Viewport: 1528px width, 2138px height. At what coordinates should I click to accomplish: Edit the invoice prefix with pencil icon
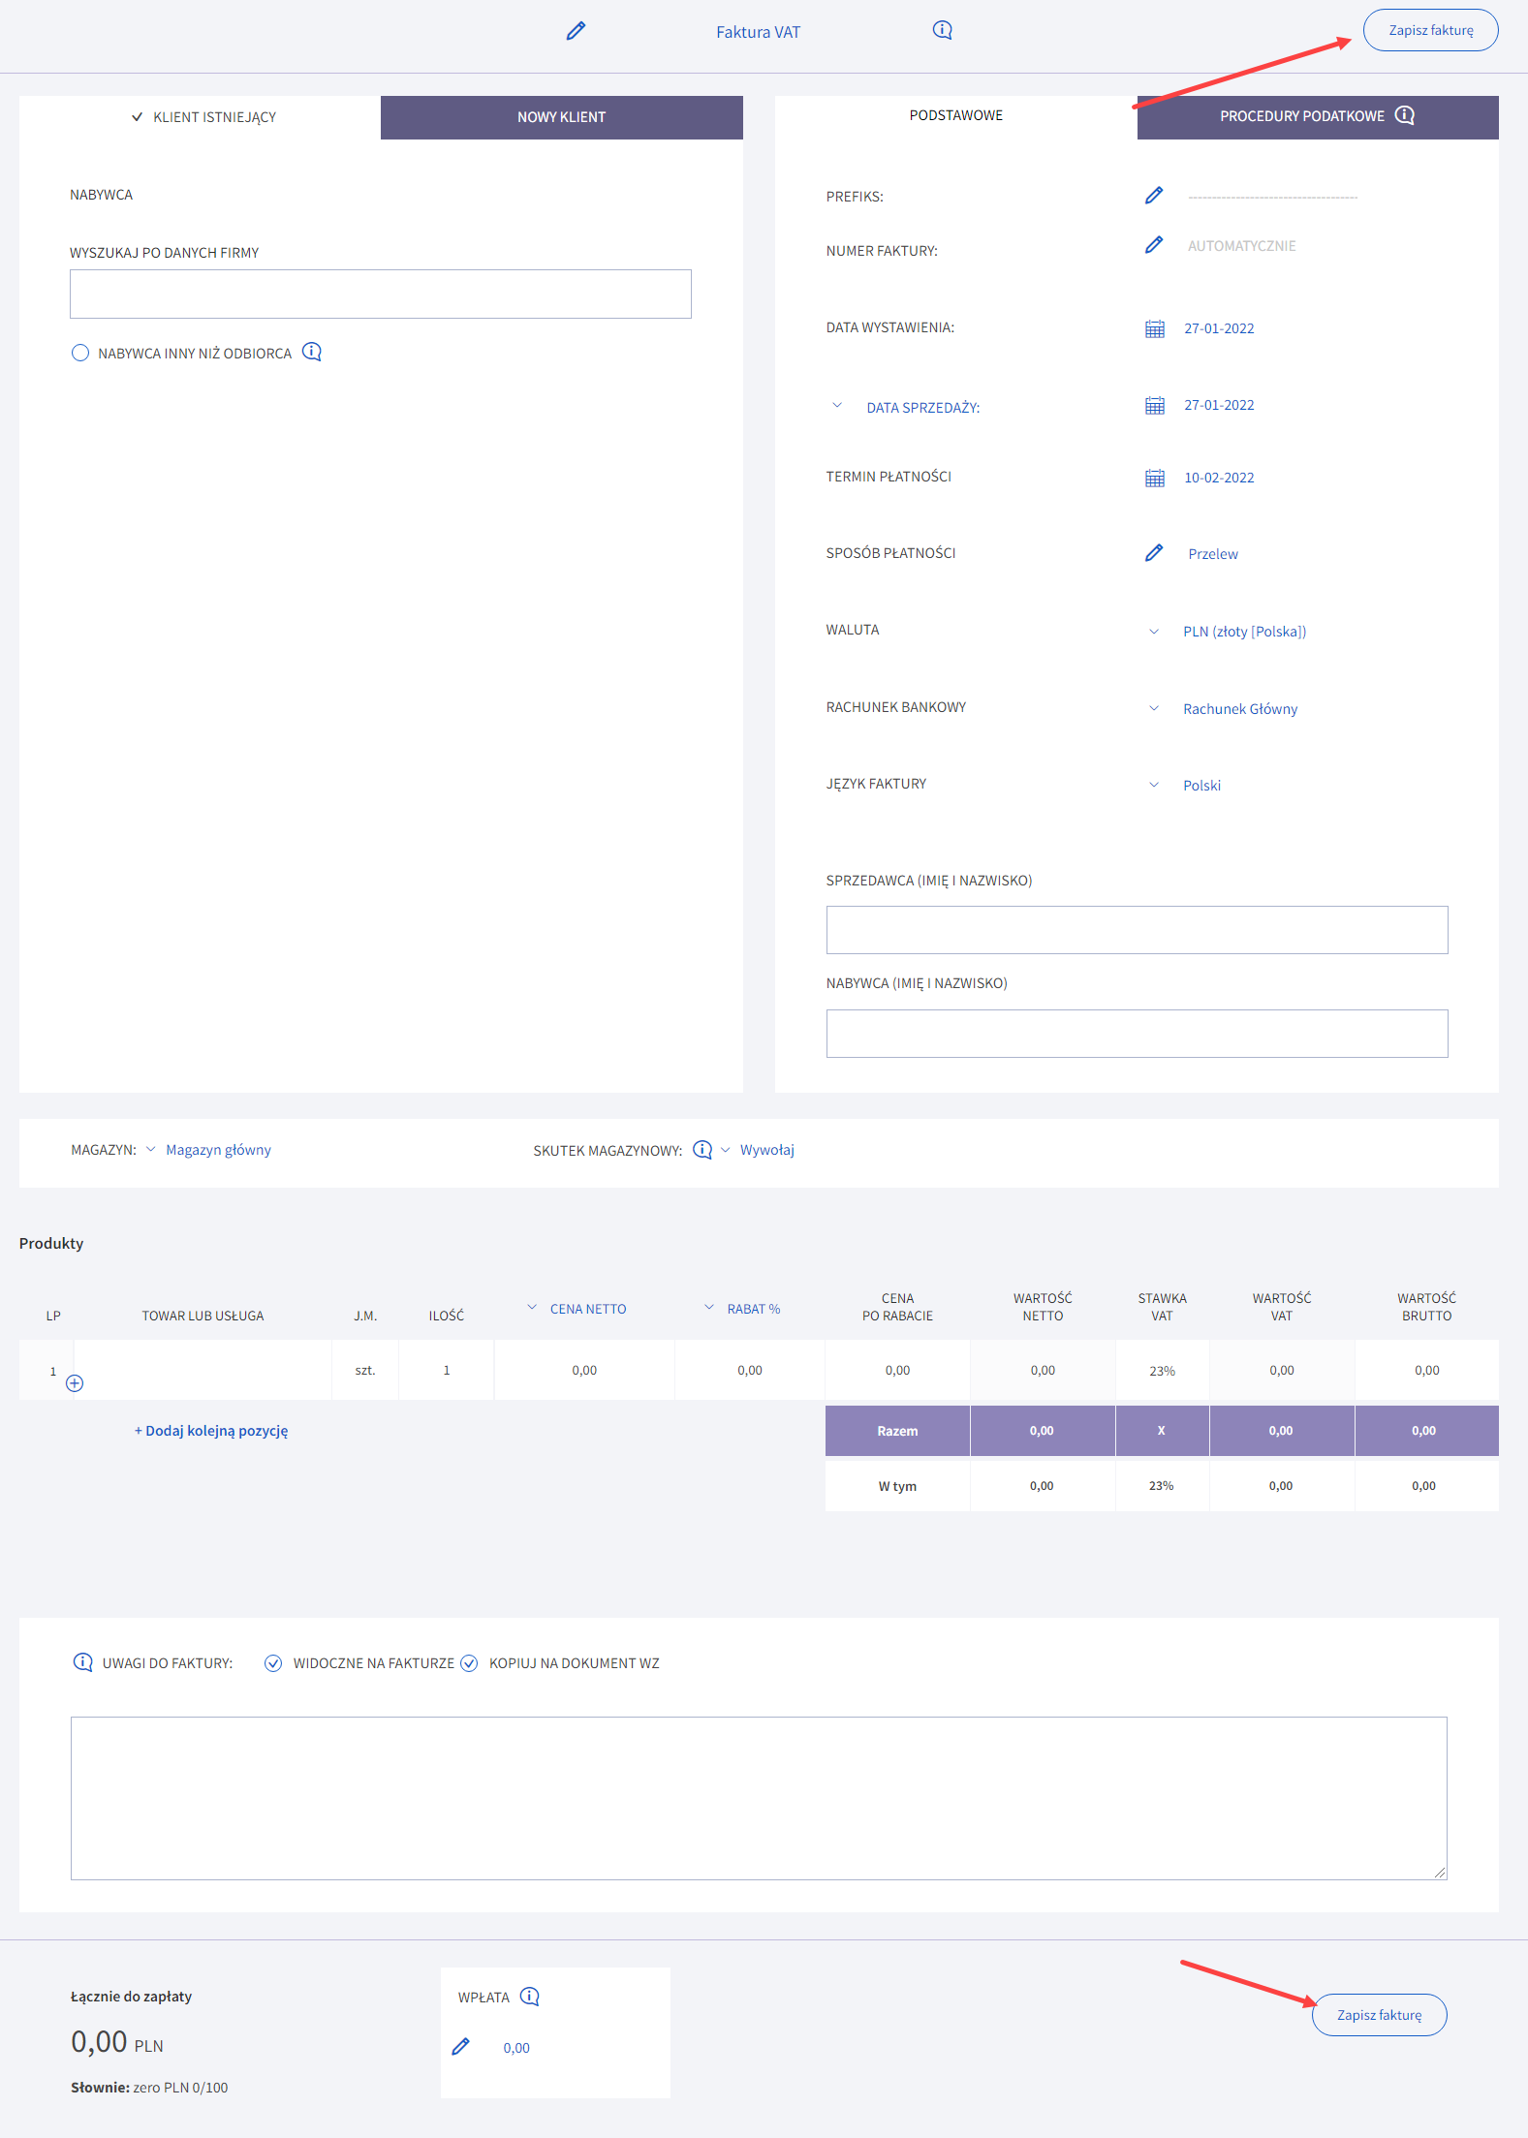pyautogui.click(x=1153, y=196)
